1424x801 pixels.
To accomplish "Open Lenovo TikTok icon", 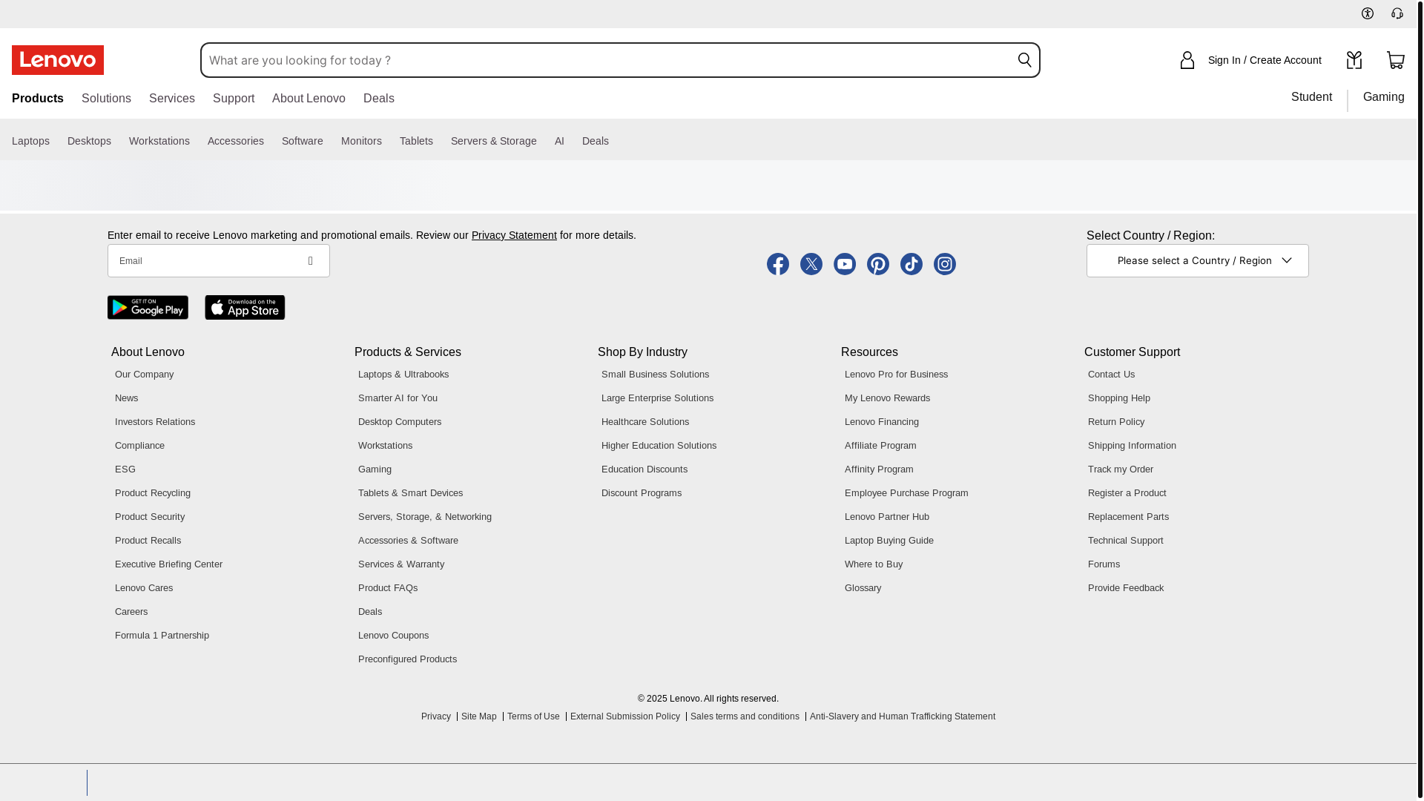I will [x=912, y=264].
